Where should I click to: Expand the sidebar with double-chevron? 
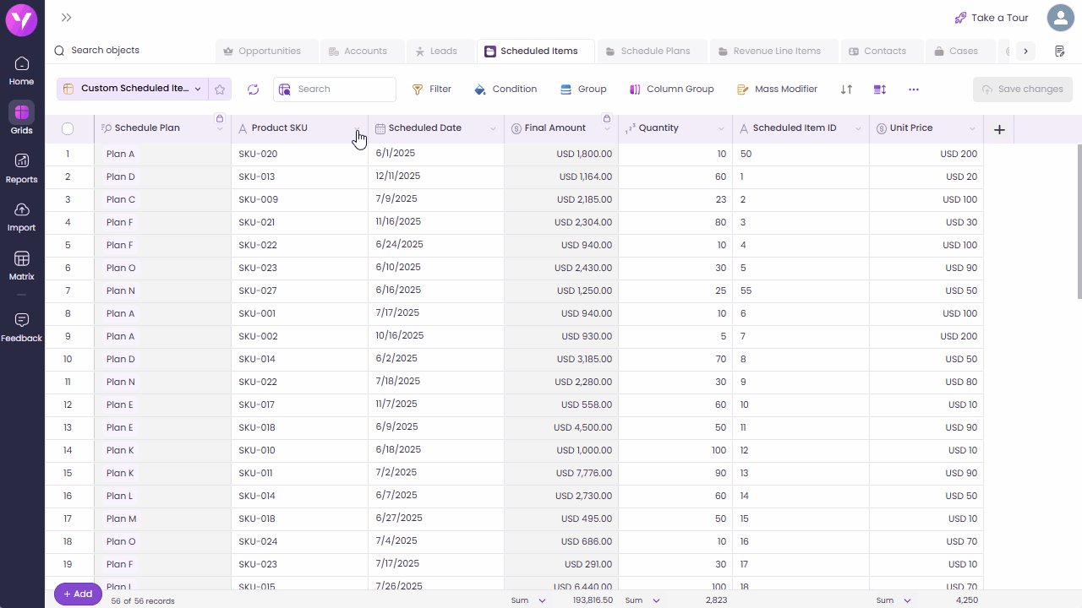(x=67, y=18)
